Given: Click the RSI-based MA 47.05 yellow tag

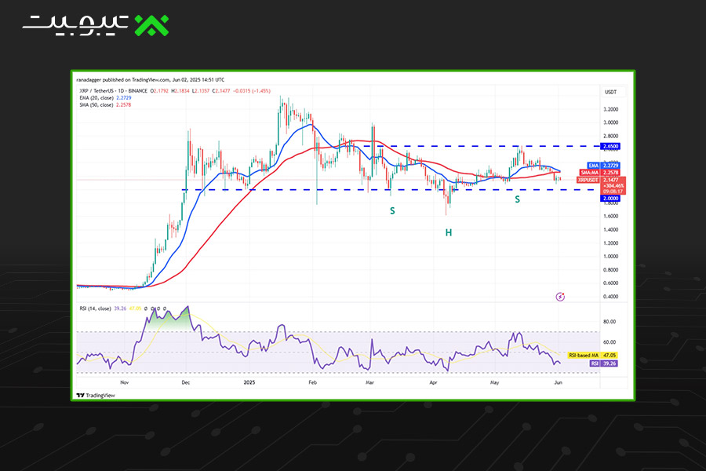Looking at the screenshot, I should pyautogui.click(x=592, y=355).
